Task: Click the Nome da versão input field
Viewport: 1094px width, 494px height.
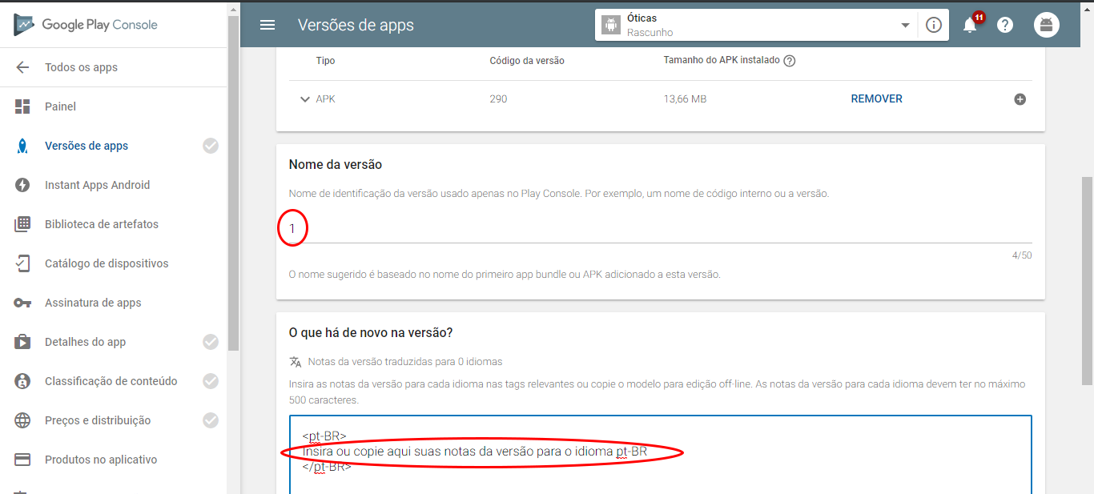Action: (x=660, y=229)
